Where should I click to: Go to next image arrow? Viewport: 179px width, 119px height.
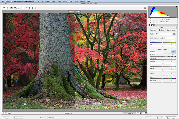click(126, 113)
